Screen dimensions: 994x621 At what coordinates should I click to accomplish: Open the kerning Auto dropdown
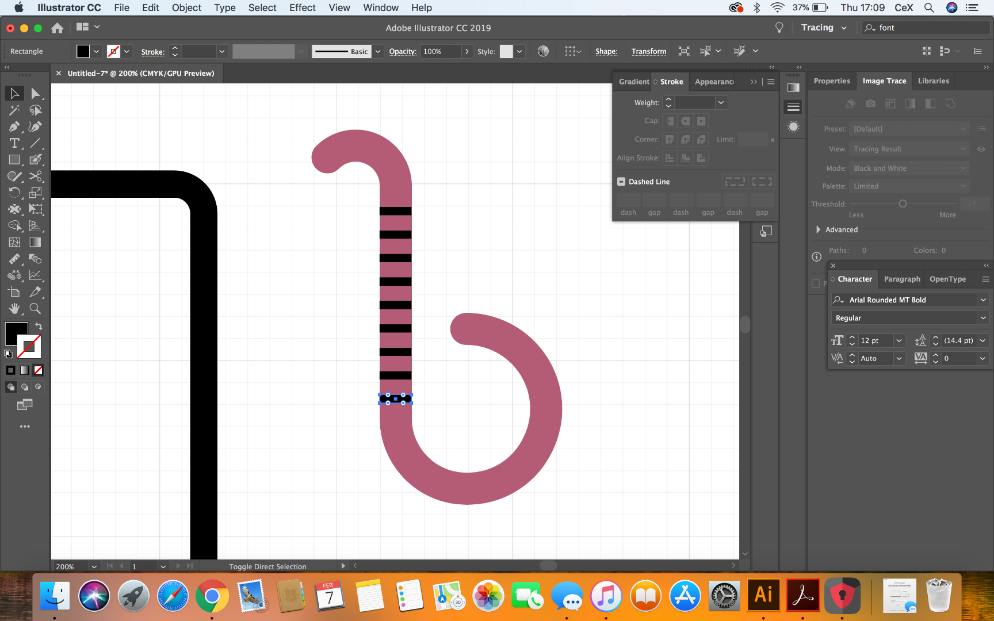click(899, 358)
